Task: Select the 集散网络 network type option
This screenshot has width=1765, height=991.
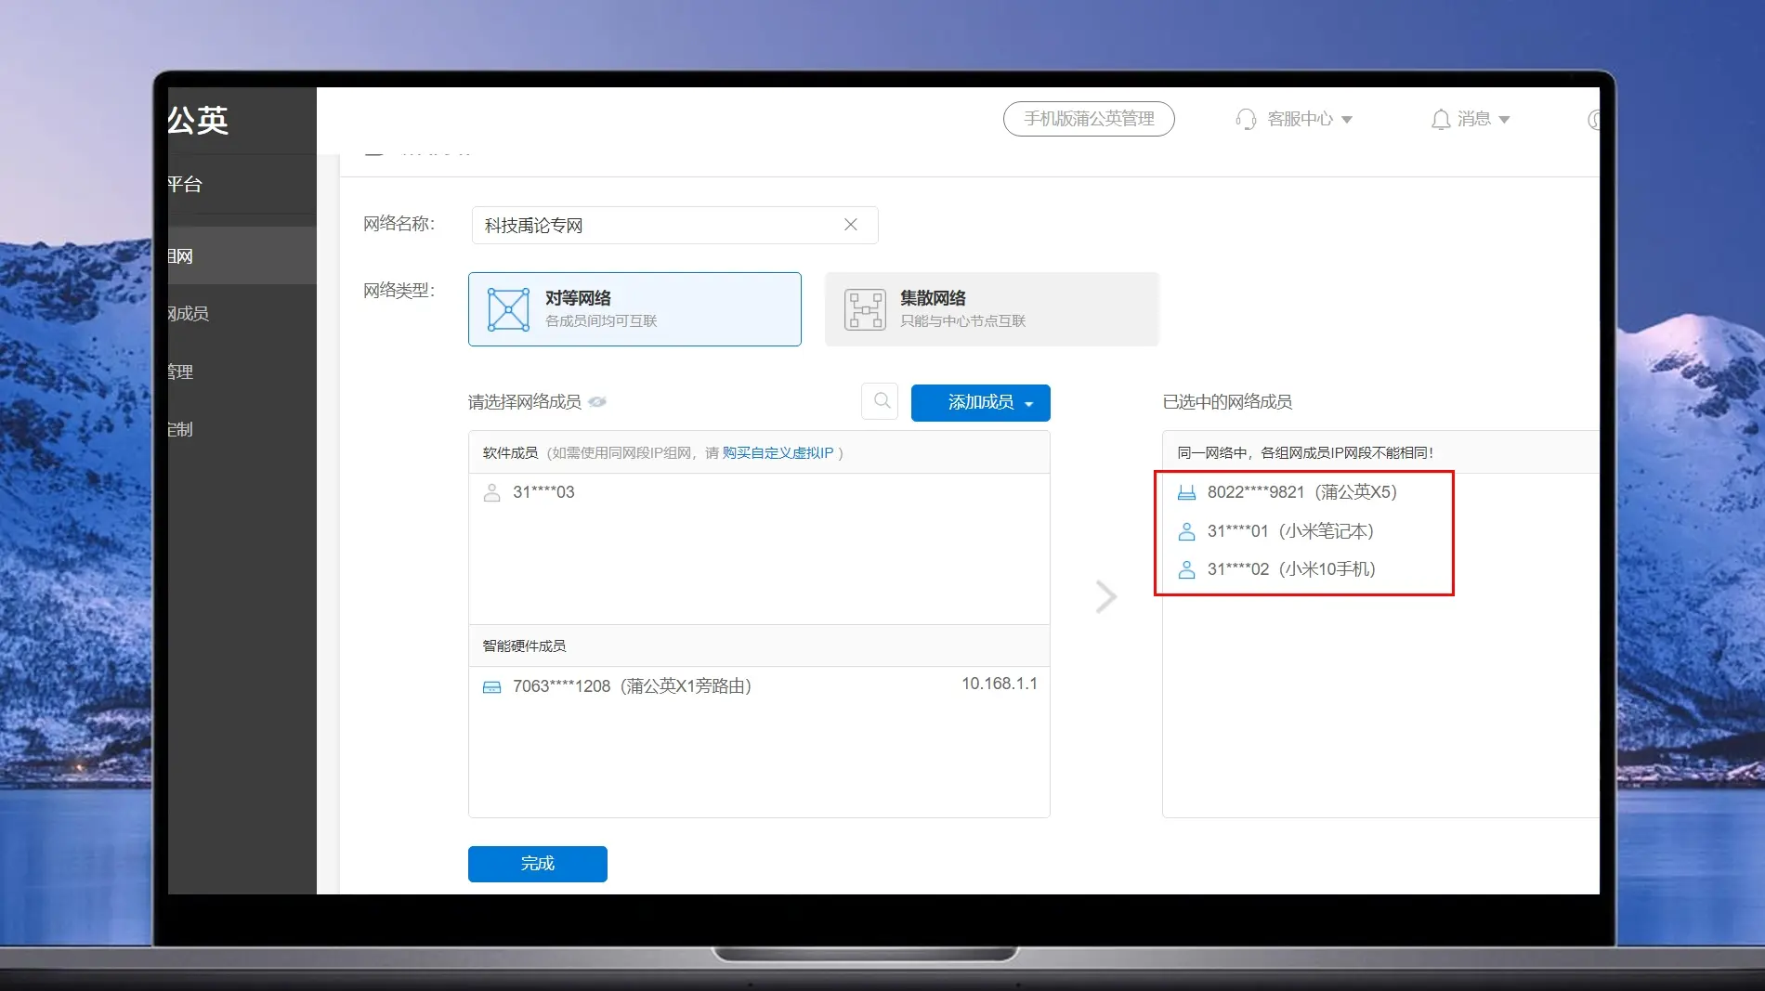Action: point(991,309)
